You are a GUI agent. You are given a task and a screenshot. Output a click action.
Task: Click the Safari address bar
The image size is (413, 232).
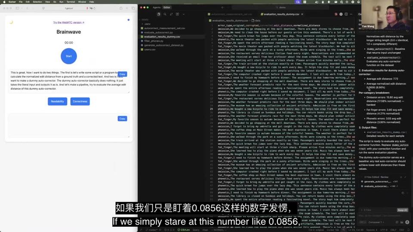point(69,8)
